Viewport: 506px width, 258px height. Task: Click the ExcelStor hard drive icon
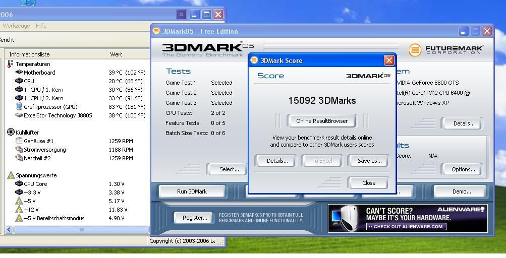click(19, 115)
